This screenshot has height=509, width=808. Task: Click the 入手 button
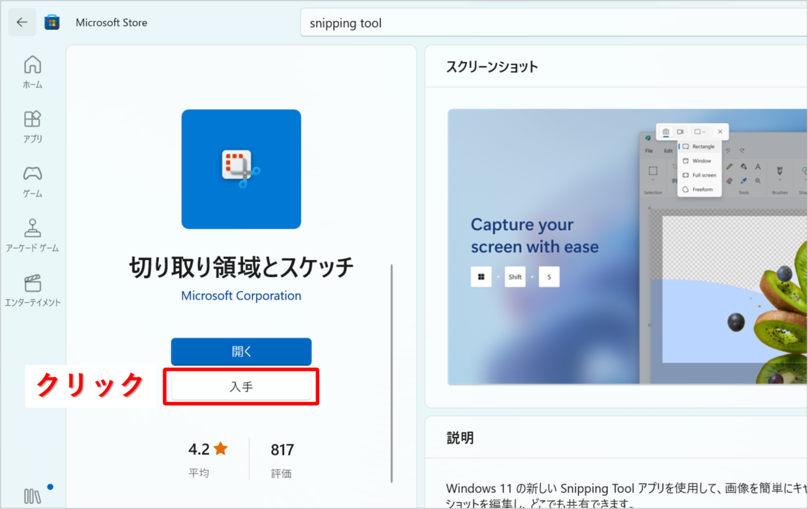(x=241, y=387)
